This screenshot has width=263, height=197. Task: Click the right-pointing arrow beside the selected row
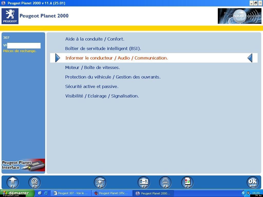58,58
